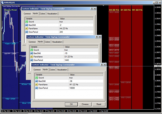Select Inputs tab in the middle dialog
Viewport: 162px width, 114px height.
(40, 42)
